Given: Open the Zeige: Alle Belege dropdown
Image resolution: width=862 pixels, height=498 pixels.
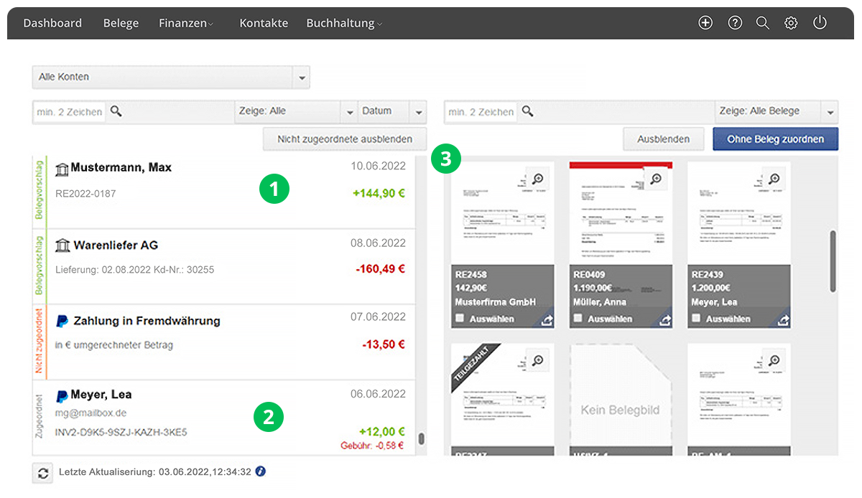Looking at the screenshot, I should coord(830,112).
